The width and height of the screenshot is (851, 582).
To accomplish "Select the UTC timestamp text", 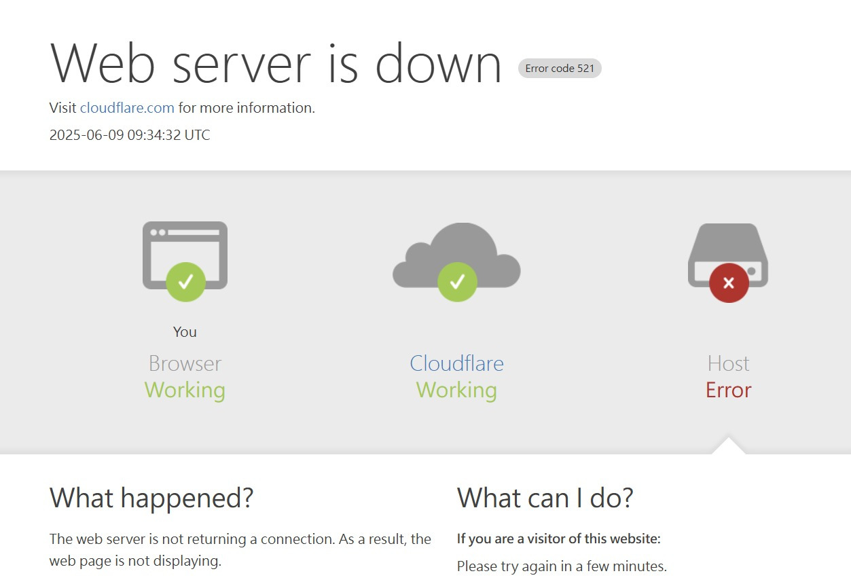I will coord(129,134).
